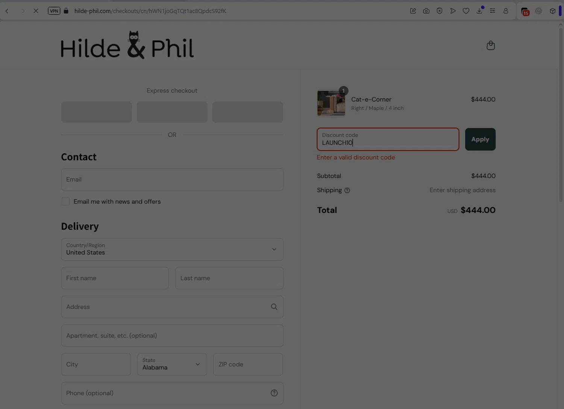Enable Email me with news and offers

click(65, 202)
